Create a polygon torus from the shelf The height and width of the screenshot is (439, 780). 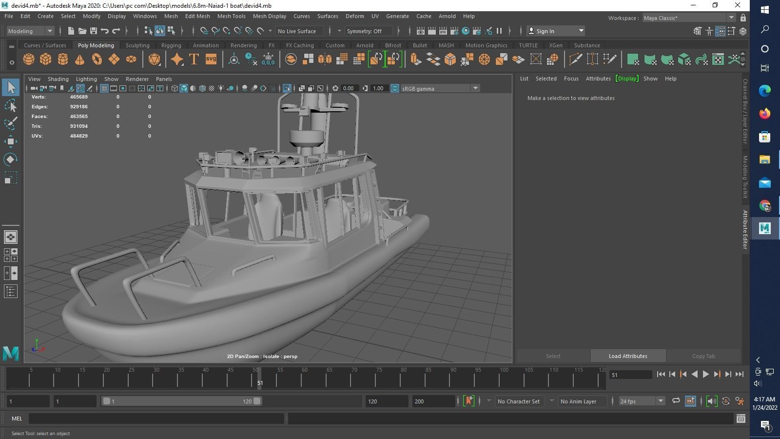point(97,60)
